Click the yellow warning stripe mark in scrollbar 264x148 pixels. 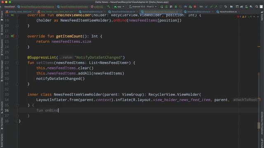pyautogui.click(x=259, y=46)
